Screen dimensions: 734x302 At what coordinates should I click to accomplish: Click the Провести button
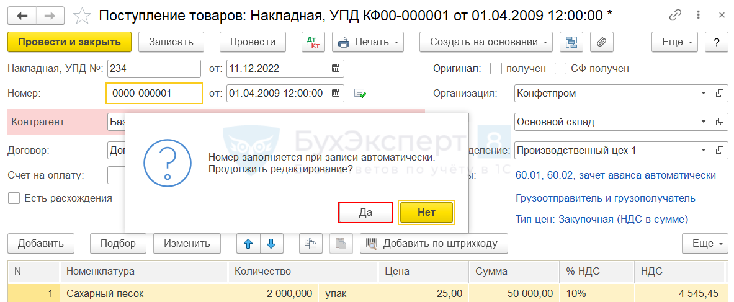point(253,42)
